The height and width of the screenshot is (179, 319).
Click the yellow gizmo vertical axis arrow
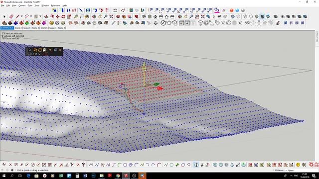[x=144, y=66]
